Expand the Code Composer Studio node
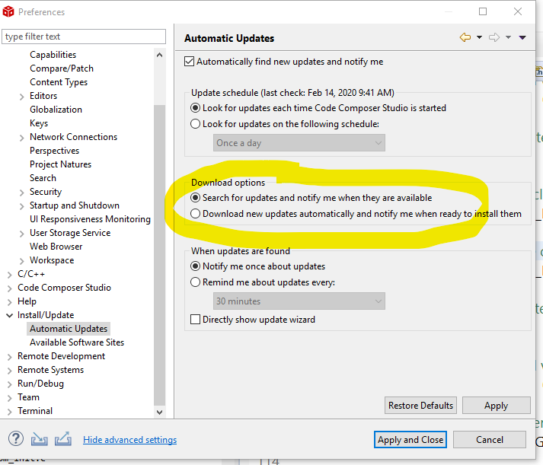 click(x=9, y=288)
